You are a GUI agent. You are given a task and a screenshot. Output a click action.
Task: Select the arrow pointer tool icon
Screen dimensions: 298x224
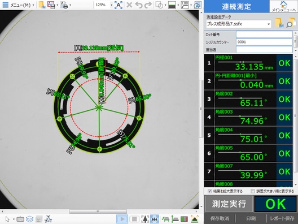[x=7, y=219]
